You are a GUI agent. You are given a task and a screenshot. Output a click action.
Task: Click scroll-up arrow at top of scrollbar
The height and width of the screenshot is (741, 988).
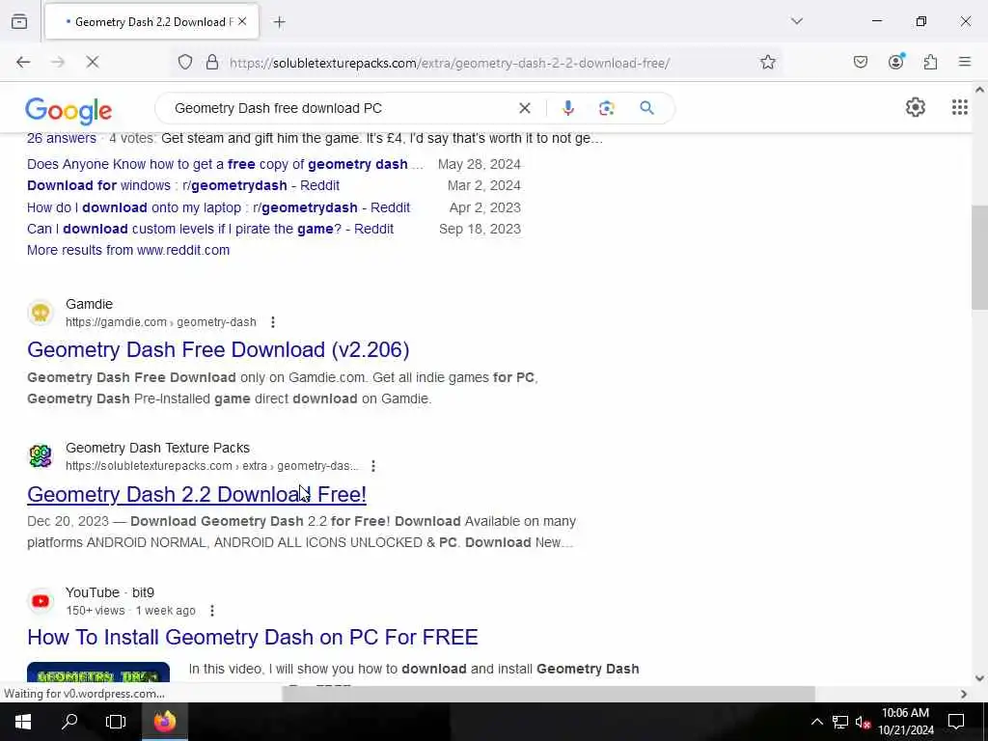coord(979,90)
